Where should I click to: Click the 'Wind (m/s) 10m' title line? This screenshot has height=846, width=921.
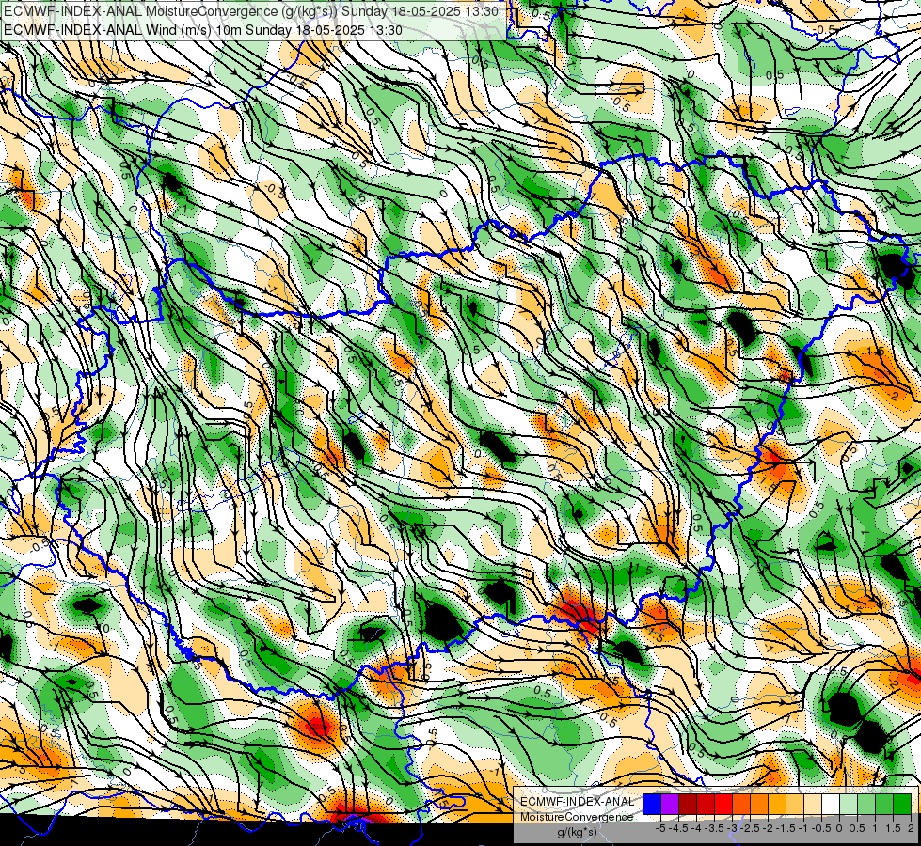(x=202, y=30)
